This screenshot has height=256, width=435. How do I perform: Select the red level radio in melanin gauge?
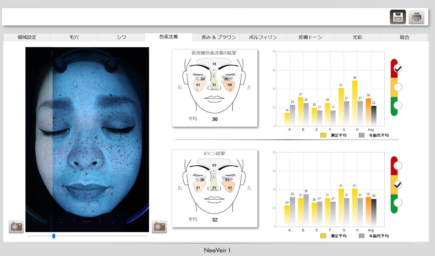pyautogui.click(x=398, y=166)
